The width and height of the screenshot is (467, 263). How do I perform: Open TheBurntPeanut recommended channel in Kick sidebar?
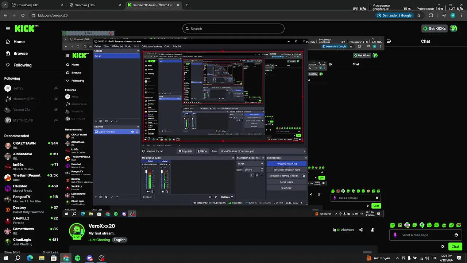click(x=31, y=177)
